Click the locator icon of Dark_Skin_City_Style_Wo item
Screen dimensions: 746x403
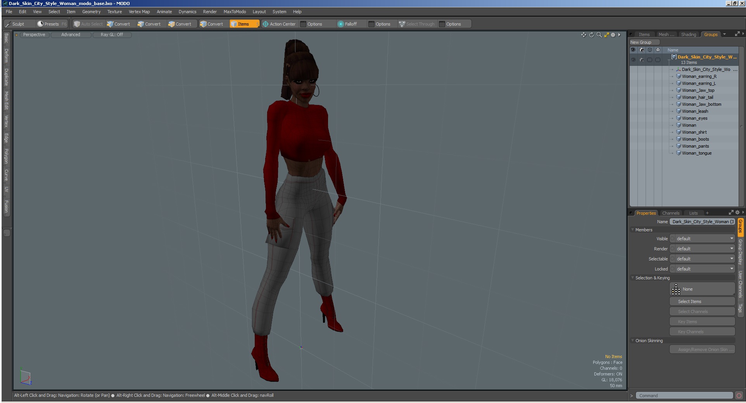coord(679,69)
